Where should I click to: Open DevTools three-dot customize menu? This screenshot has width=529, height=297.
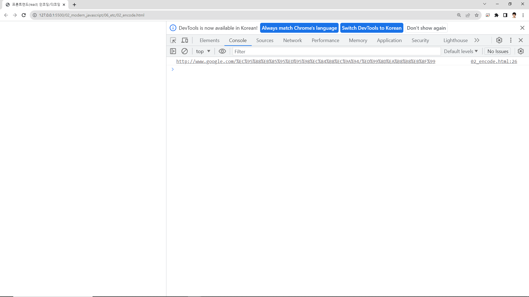click(511, 40)
